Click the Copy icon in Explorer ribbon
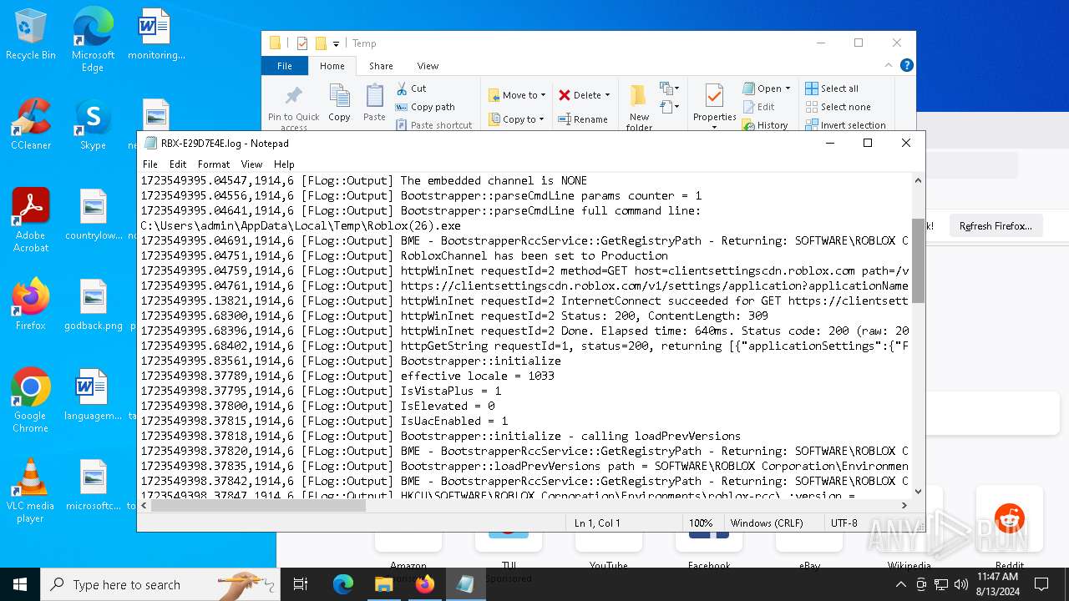 point(339,96)
